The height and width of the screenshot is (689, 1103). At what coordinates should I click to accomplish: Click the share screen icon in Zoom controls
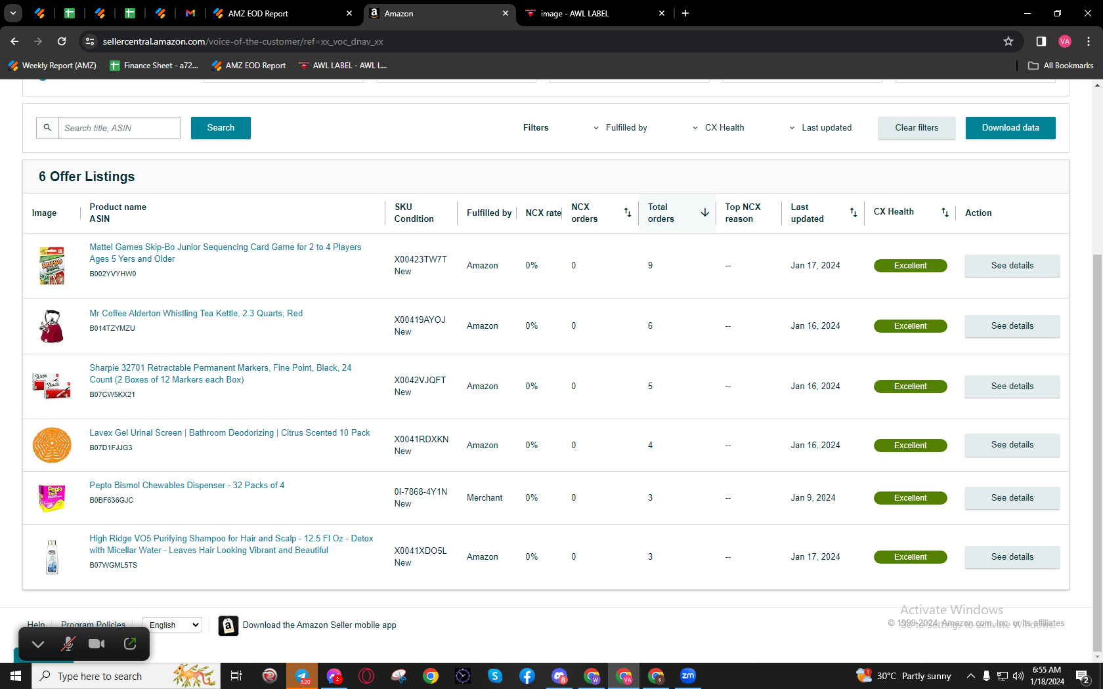pyautogui.click(x=130, y=644)
